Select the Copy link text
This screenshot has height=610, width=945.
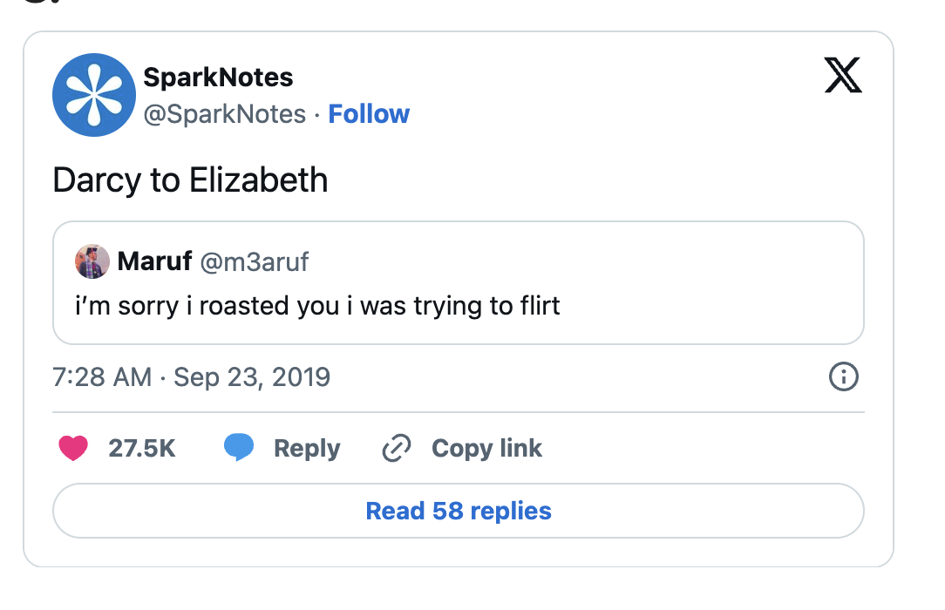coord(486,449)
